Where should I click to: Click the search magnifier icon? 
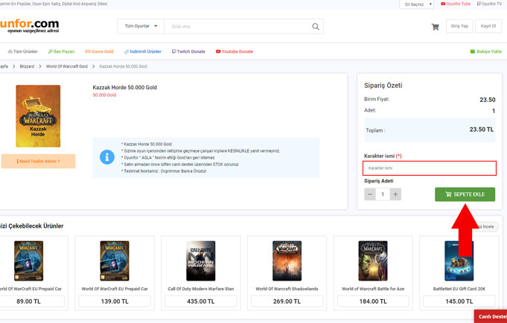tap(316, 27)
